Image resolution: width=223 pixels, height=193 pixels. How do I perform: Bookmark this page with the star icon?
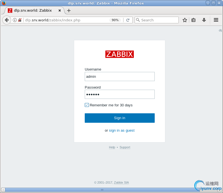pos(185,20)
